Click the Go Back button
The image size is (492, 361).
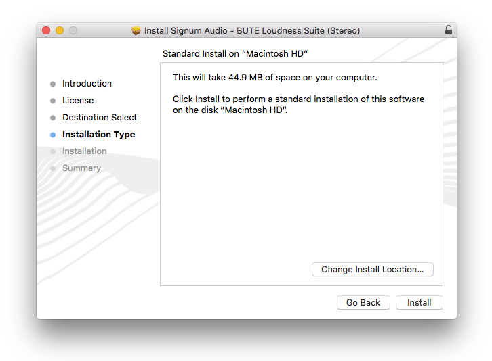pos(363,302)
